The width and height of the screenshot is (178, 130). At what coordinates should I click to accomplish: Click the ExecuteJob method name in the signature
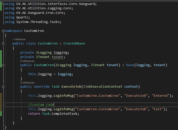[71, 87]
